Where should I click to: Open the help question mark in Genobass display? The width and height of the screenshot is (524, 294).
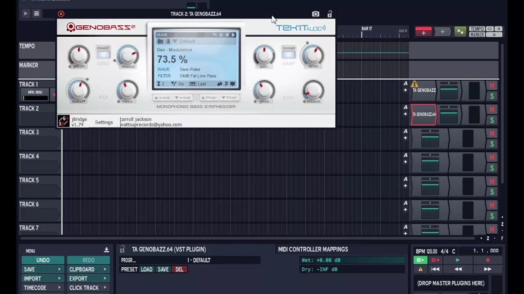[x=226, y=84]
